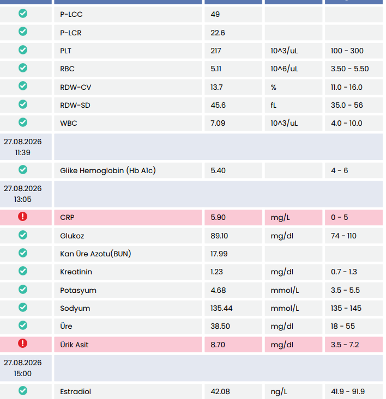Click the RBC reference range 3.50 - 5.50
386x399 pixels.
pos(350,69)
